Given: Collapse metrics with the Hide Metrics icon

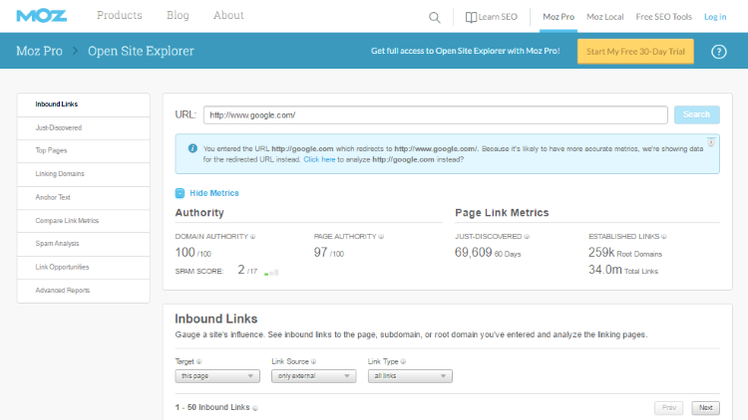Looking at the screenshot, I should (x=180, y=193).
